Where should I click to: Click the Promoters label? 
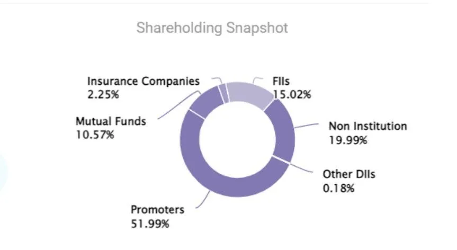(157, 210)
